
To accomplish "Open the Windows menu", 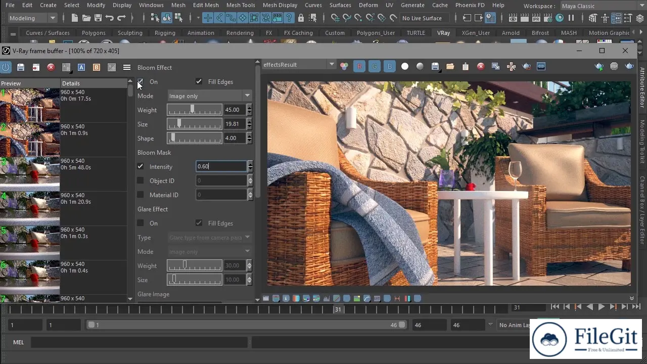I will [x=151, y=5].
